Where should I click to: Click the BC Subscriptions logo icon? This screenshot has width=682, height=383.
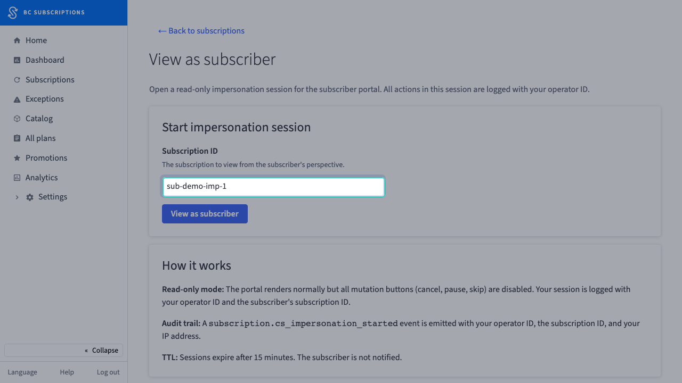[13, 13]
